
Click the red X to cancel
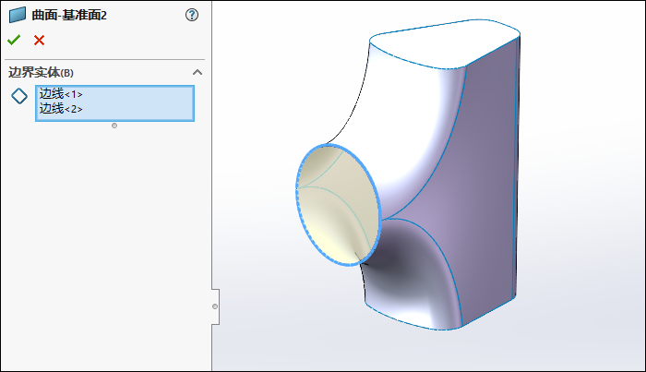pyautogui.click(x=39, y=40)
